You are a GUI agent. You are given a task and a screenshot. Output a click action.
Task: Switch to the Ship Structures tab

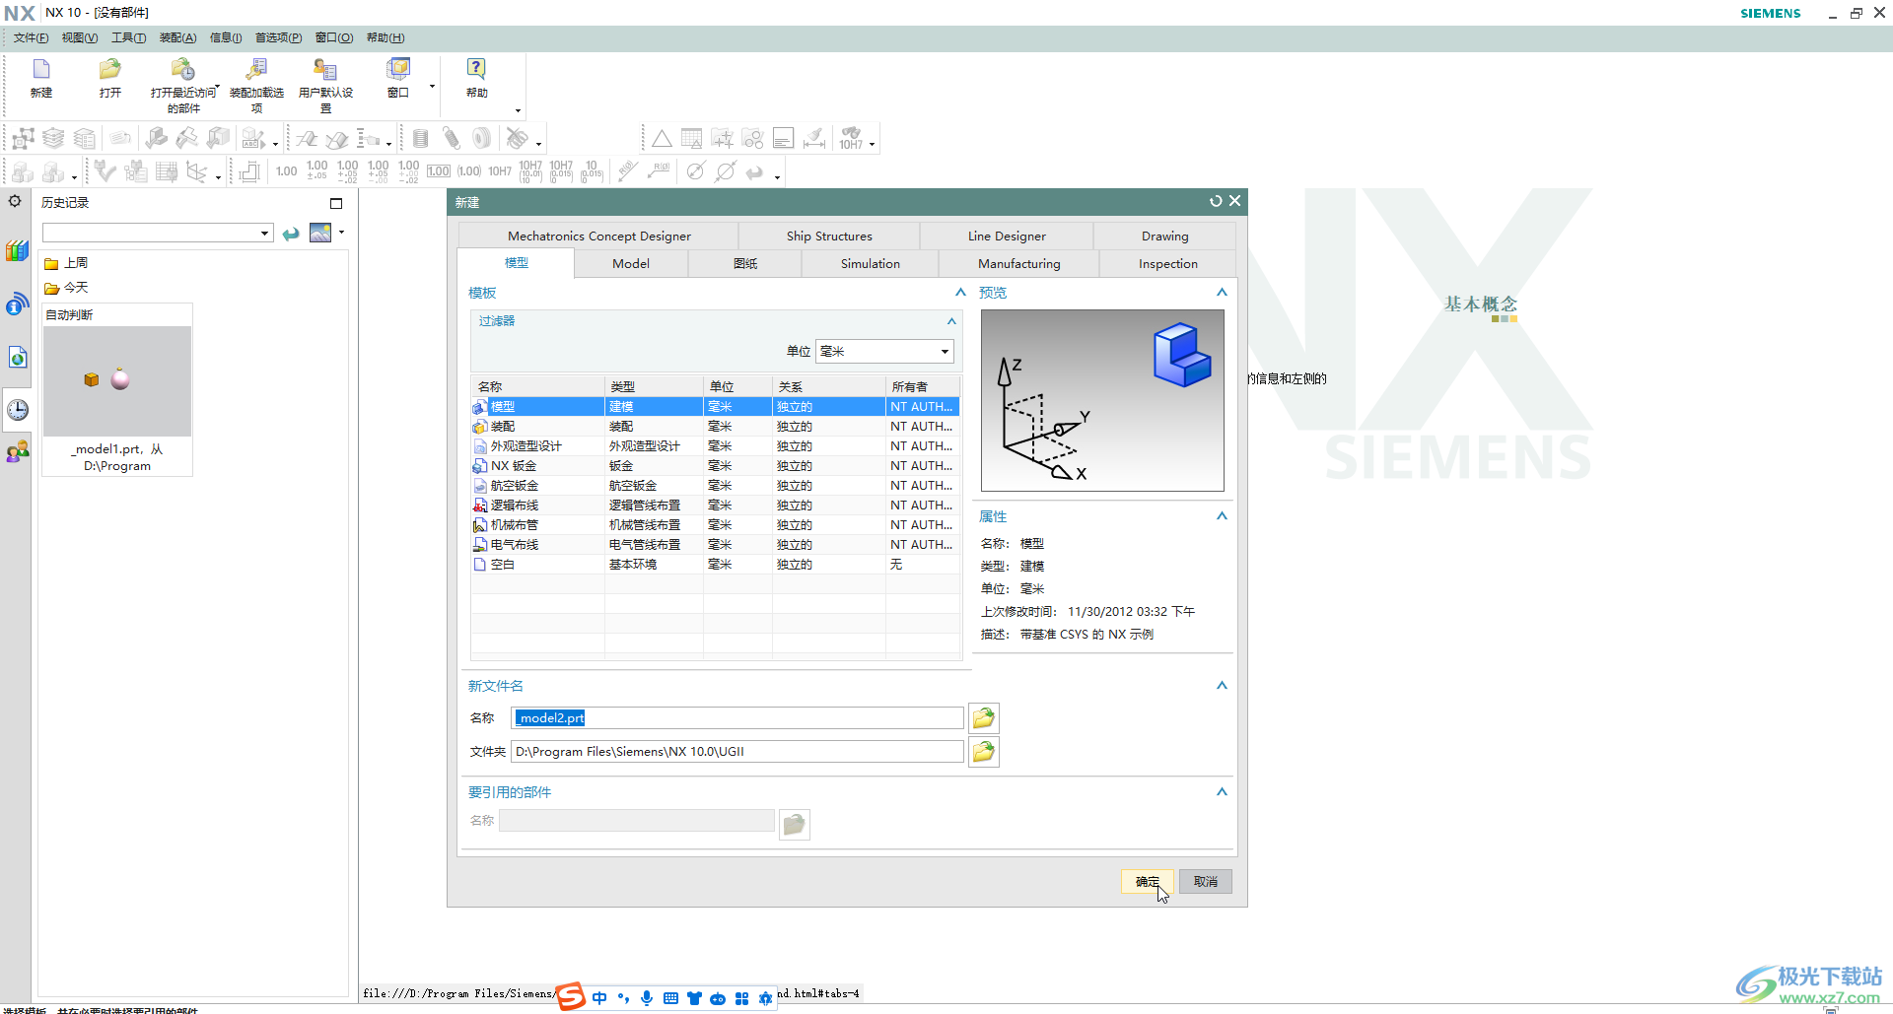tap(829, 236)
